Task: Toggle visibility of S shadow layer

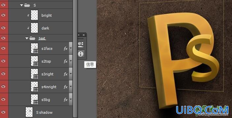Action: click(x=3, y=112)
